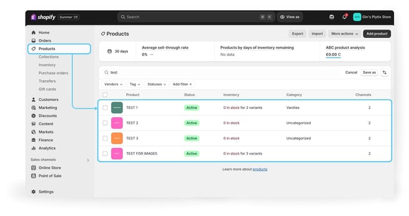Click the Import button
409x216 pixels.
pyautogui.click(x=317, y=34)
